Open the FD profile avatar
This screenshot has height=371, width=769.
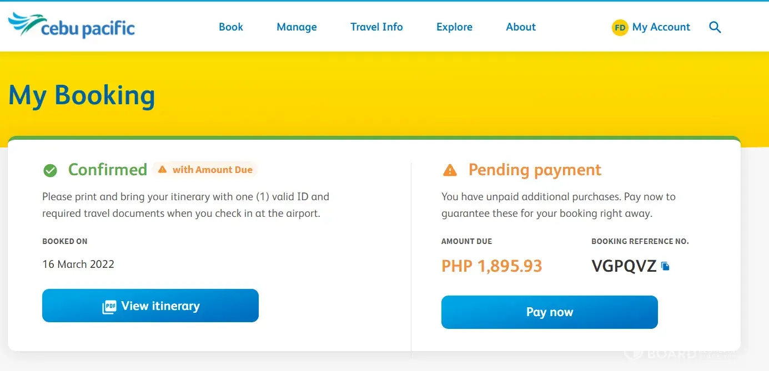[x=620, y=27]
